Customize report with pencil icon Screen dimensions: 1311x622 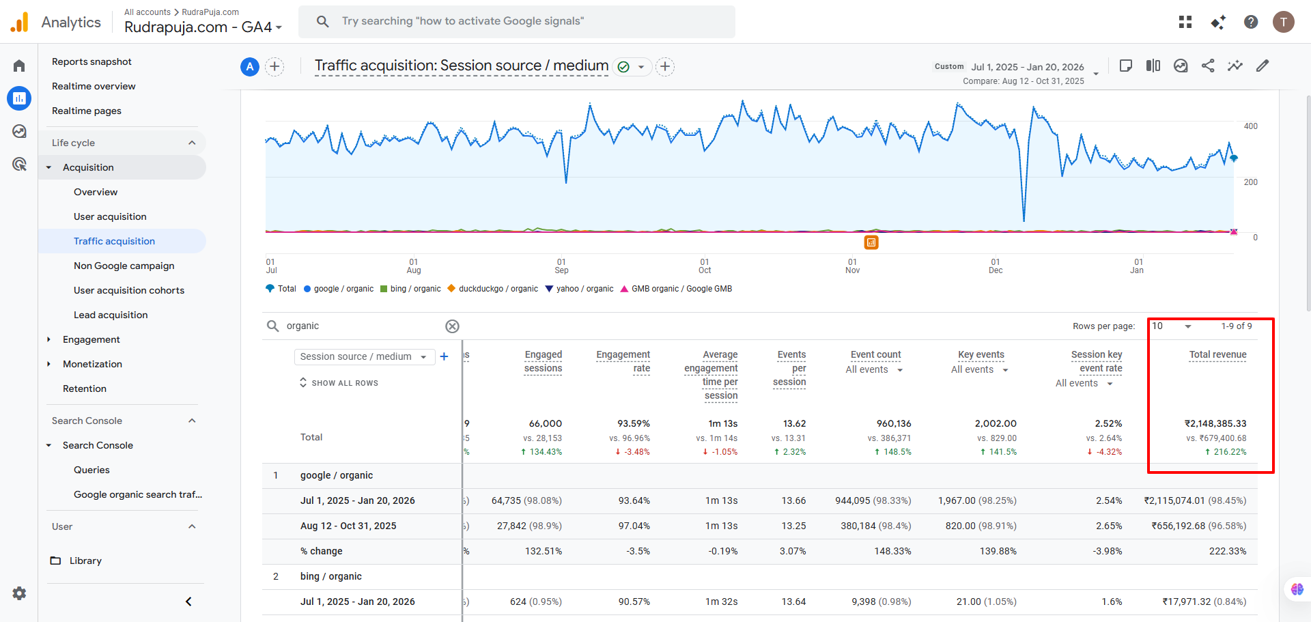1263,66
